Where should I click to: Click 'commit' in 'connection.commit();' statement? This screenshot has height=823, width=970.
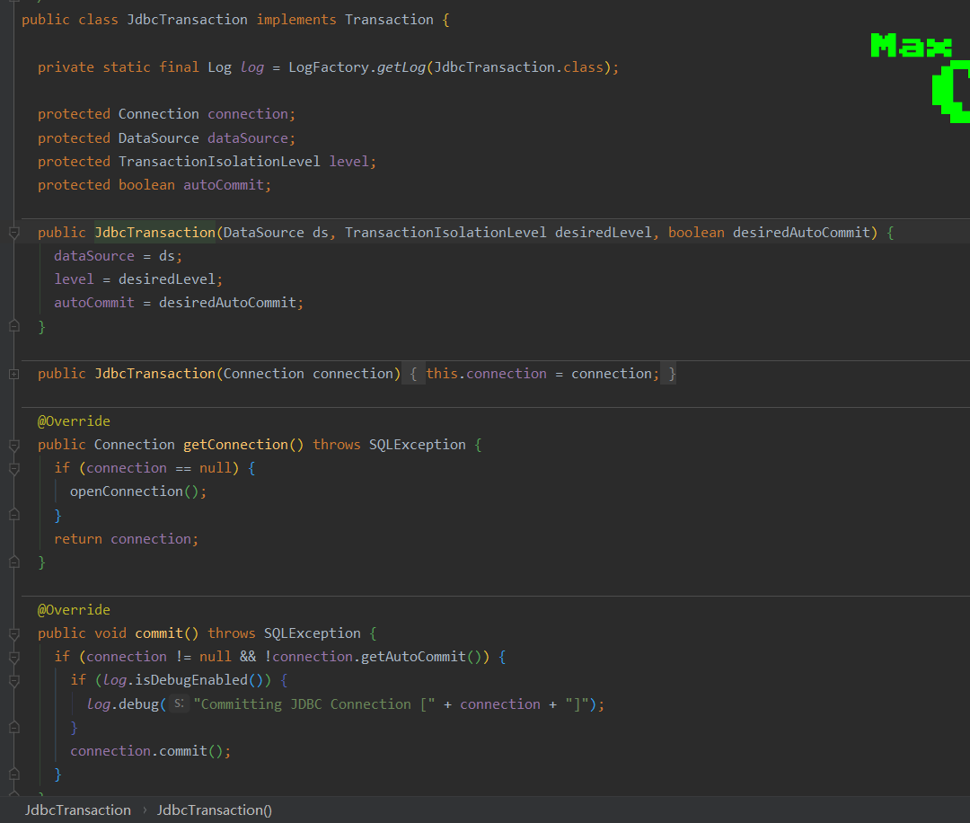tap(183, 751)
